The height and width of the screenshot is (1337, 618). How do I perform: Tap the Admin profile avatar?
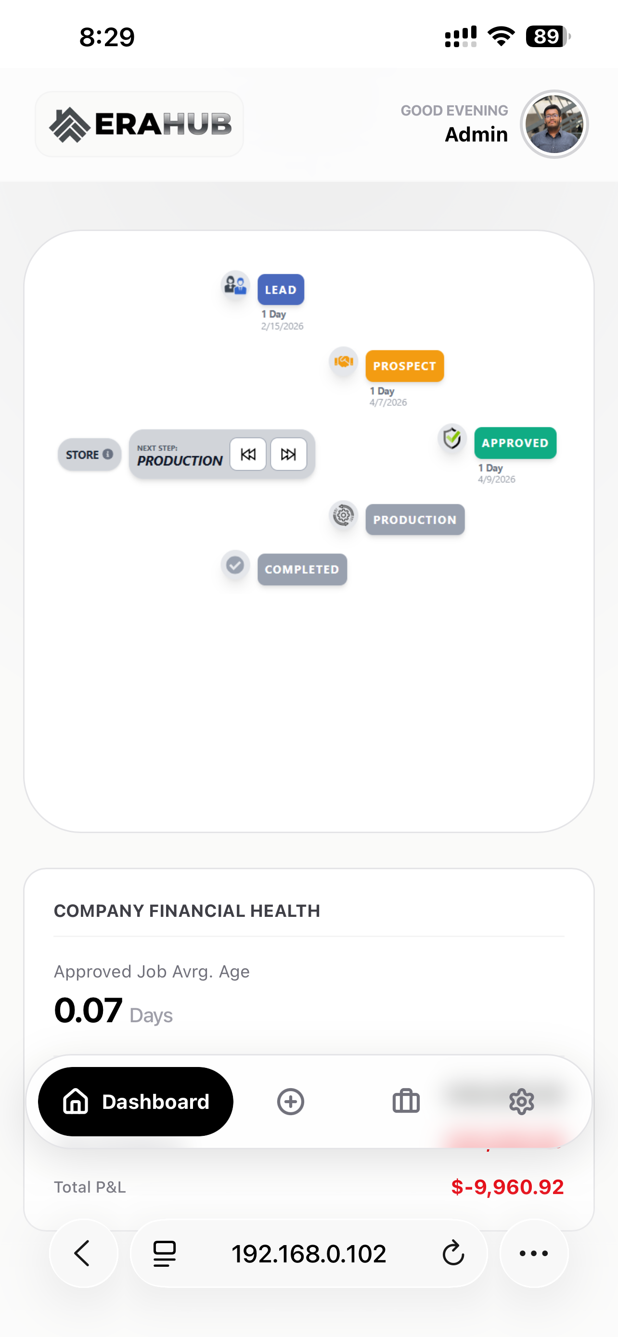[554, 124]
